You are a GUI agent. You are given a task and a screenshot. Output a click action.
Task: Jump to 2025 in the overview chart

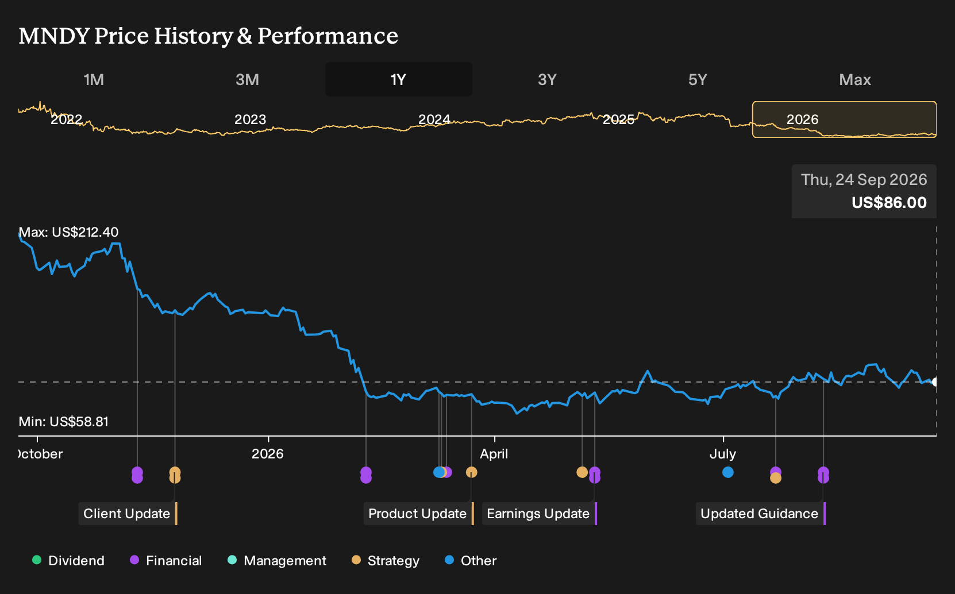[x=618, y=119]
